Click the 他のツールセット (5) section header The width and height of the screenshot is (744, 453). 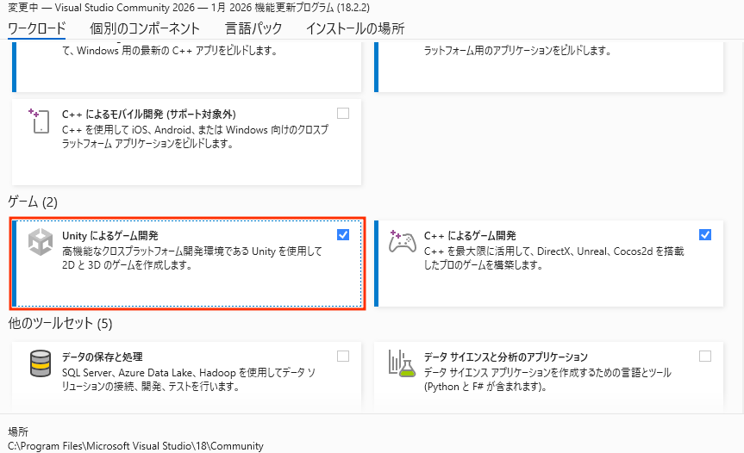[60, 324]
